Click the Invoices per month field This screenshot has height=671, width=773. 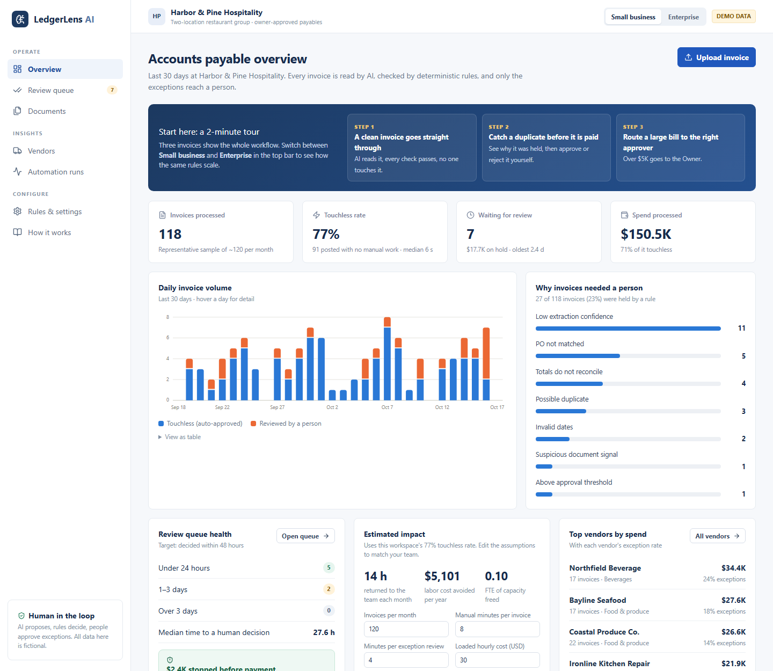pyautogui.click(x=406, y=629)
